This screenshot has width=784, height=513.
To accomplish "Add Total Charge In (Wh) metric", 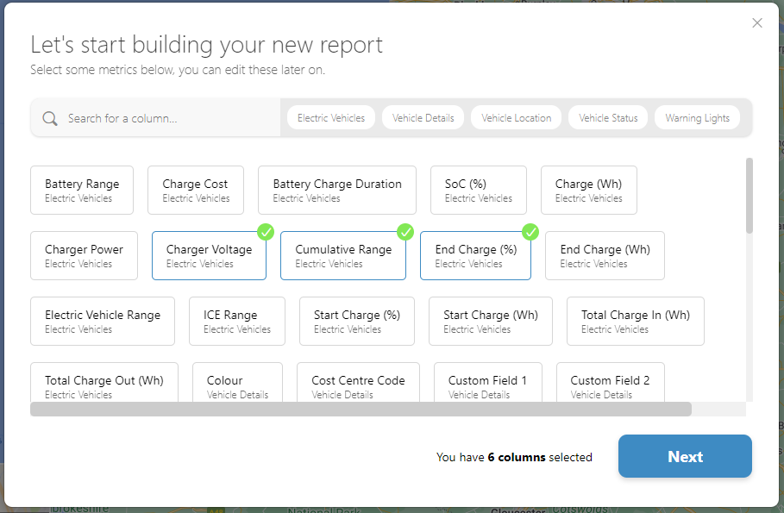I will tap(635, 321).
